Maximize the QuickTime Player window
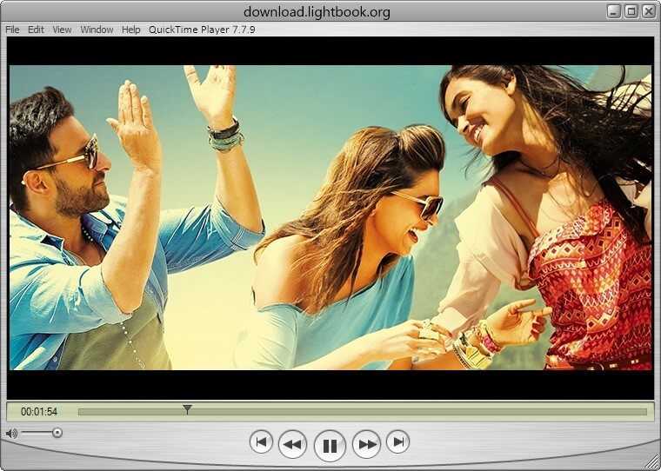This screenshot has height=471, width=661. click(x=631, y=11)
